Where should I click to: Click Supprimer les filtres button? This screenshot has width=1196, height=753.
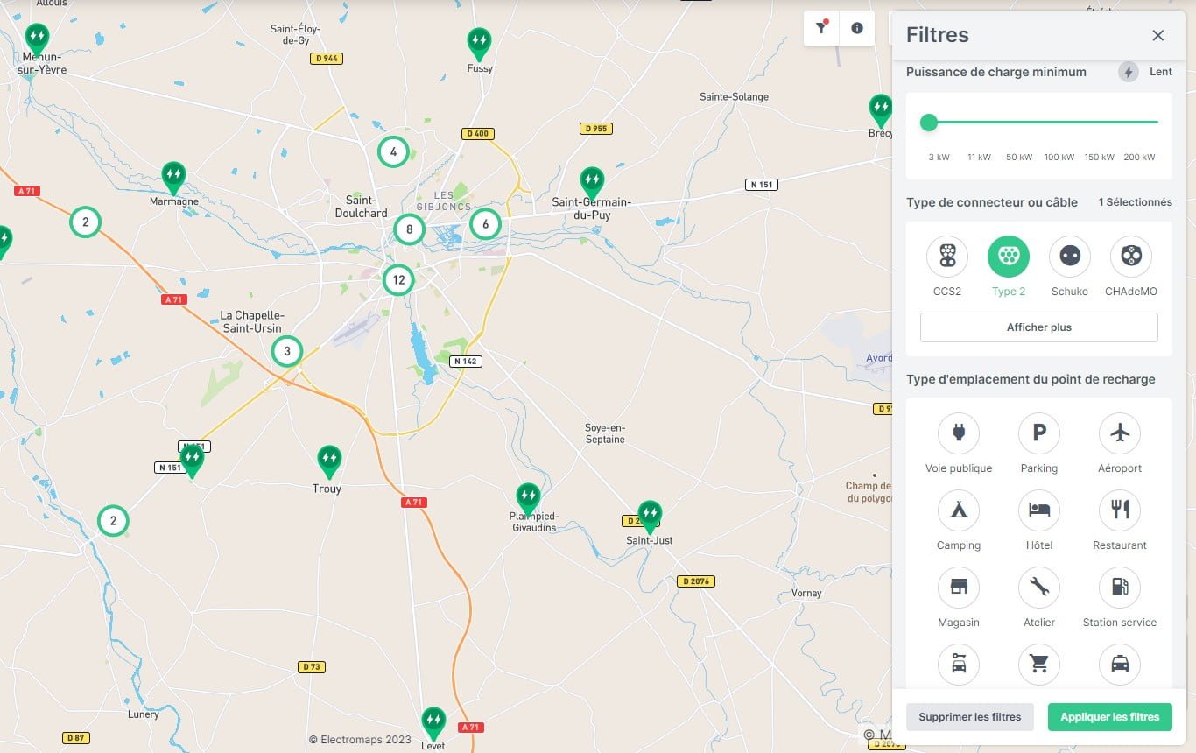click(x=969, y=716)
